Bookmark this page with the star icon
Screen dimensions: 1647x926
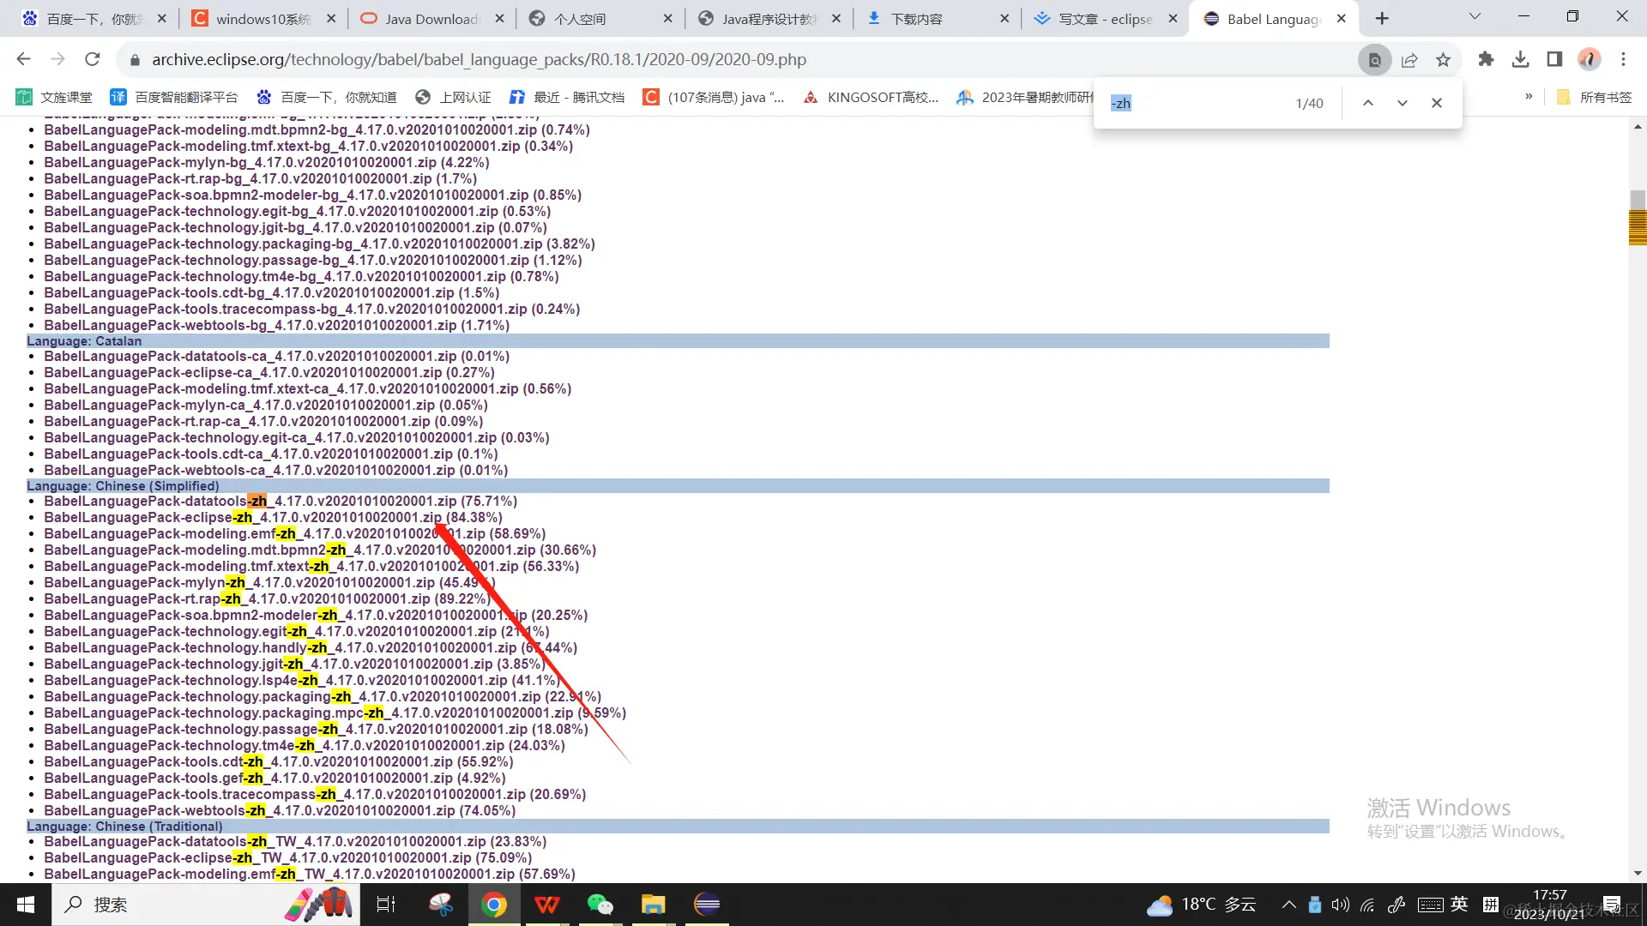click(1444, 60)
